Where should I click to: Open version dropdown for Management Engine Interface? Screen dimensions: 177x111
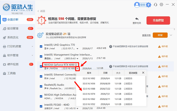(x=77, y=59)
